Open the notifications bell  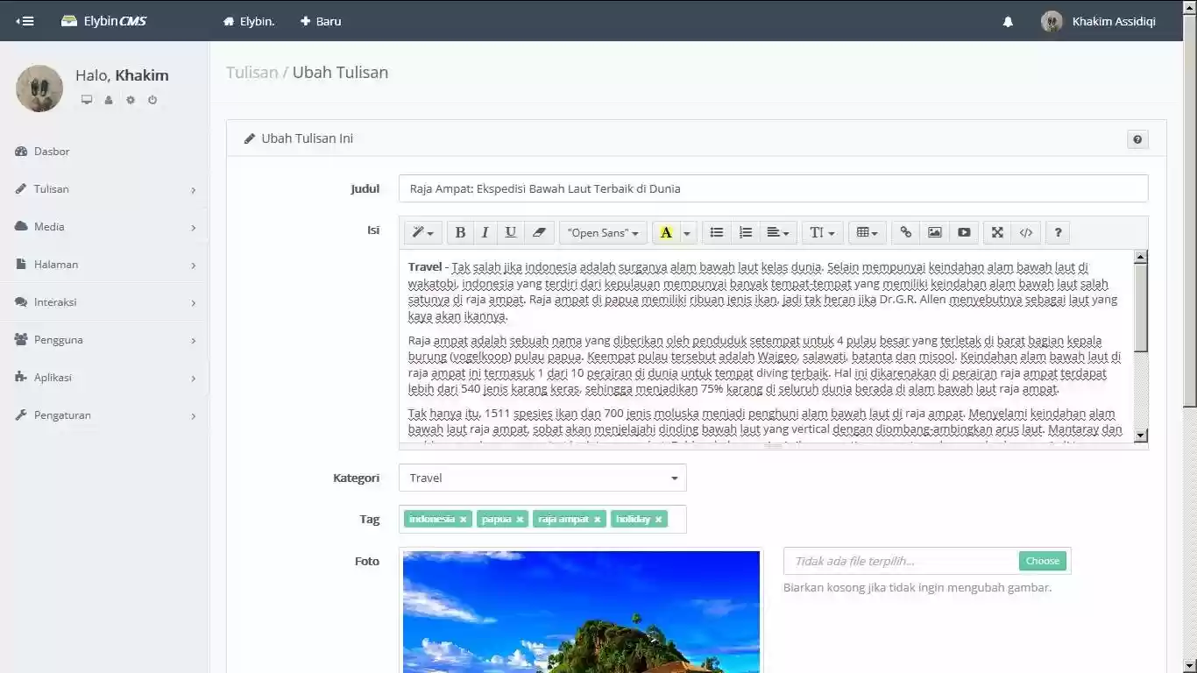(1008, 22)
